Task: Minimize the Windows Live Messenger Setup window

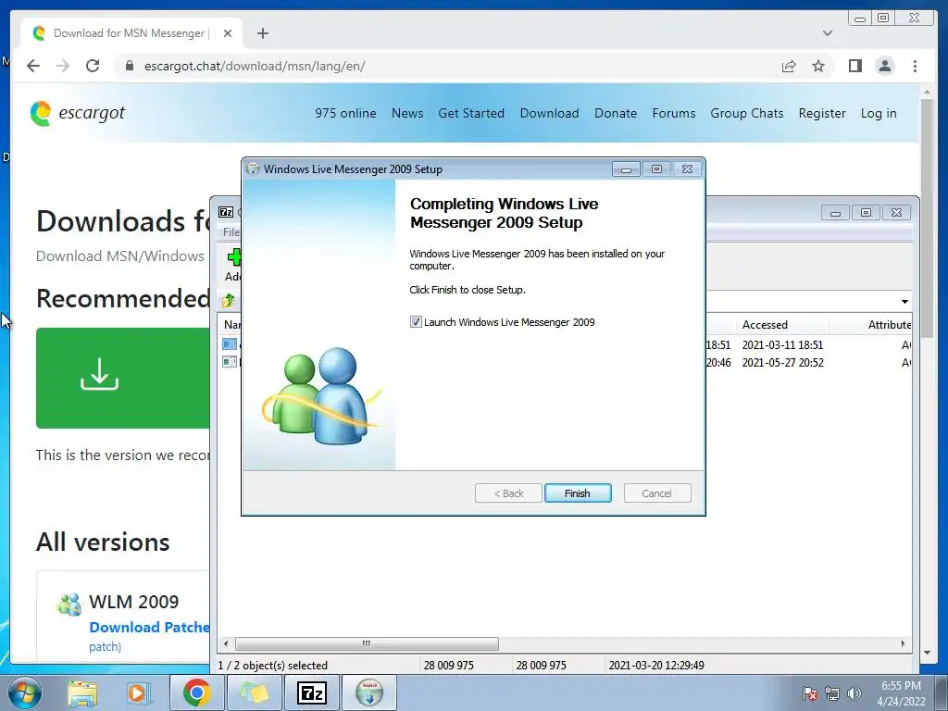Action: (626, 169)
